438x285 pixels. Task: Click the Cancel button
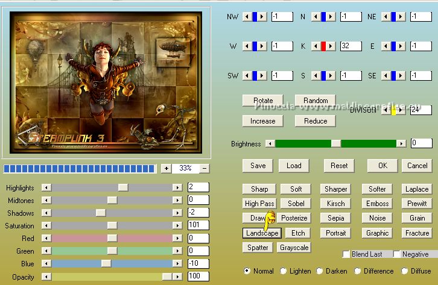point(417,166)
